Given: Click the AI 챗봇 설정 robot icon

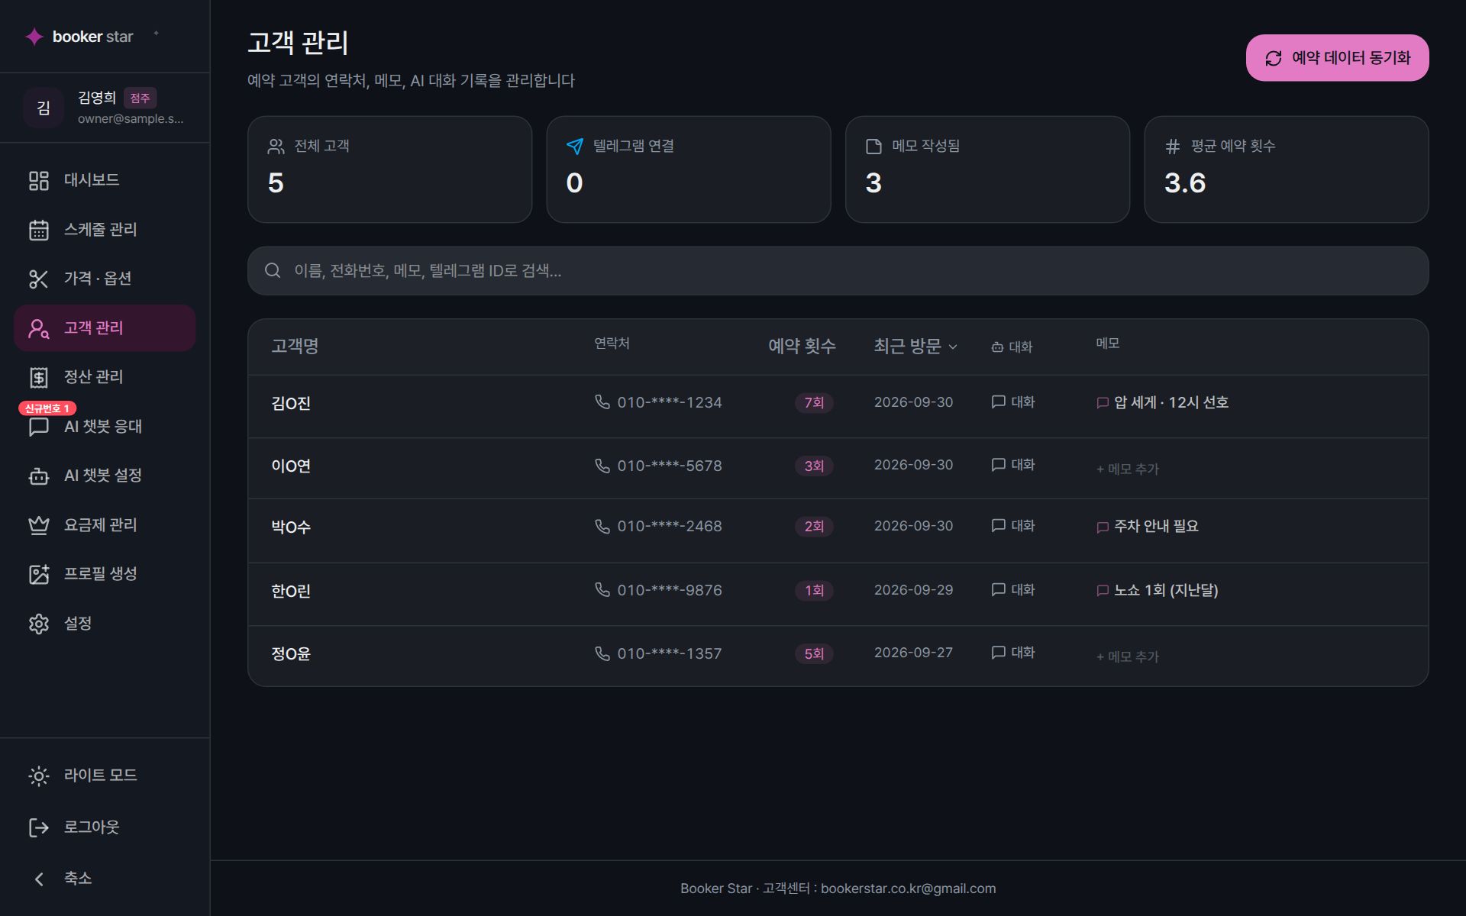Looking at the screenshot, I should click(39, 476).
